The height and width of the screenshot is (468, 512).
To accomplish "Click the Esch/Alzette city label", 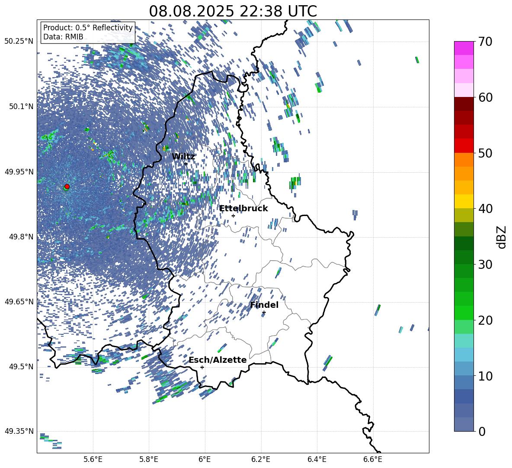I will 218,360.
